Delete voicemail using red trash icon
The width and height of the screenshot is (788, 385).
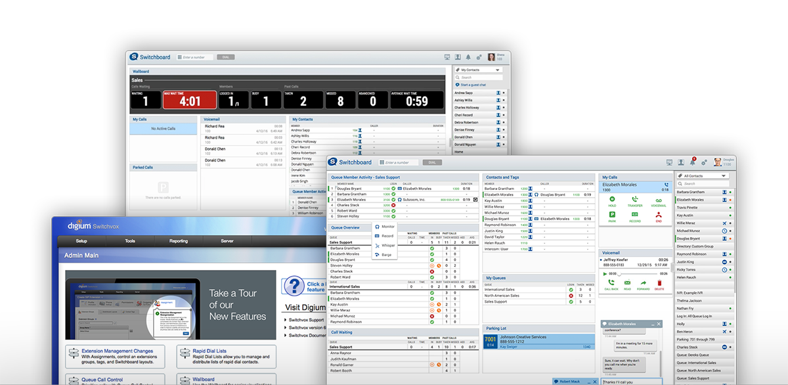click(x=659, y=283)
